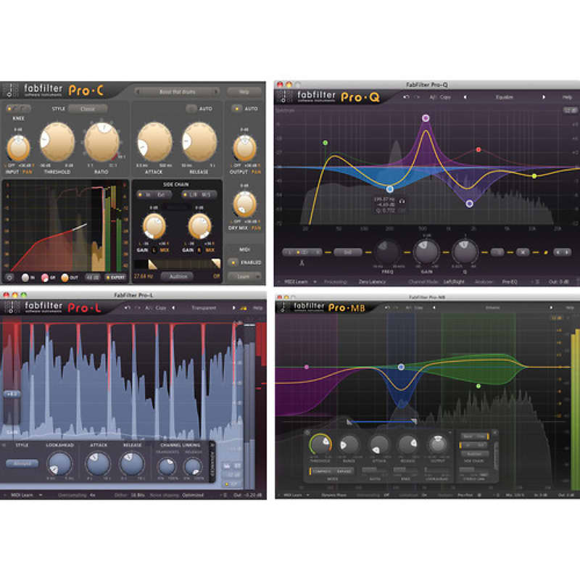Click the Audition button in Pro-C
580x580 pixels.
click(178, 275)
